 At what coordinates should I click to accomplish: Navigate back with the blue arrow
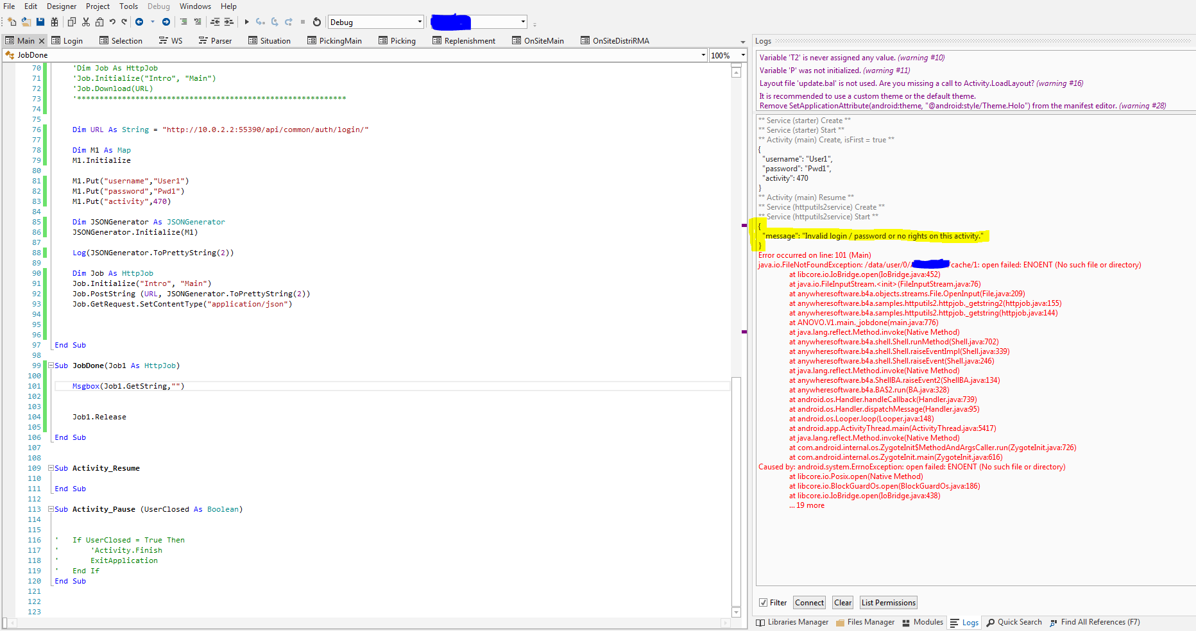pyautogui.click(x=140, y=21)
